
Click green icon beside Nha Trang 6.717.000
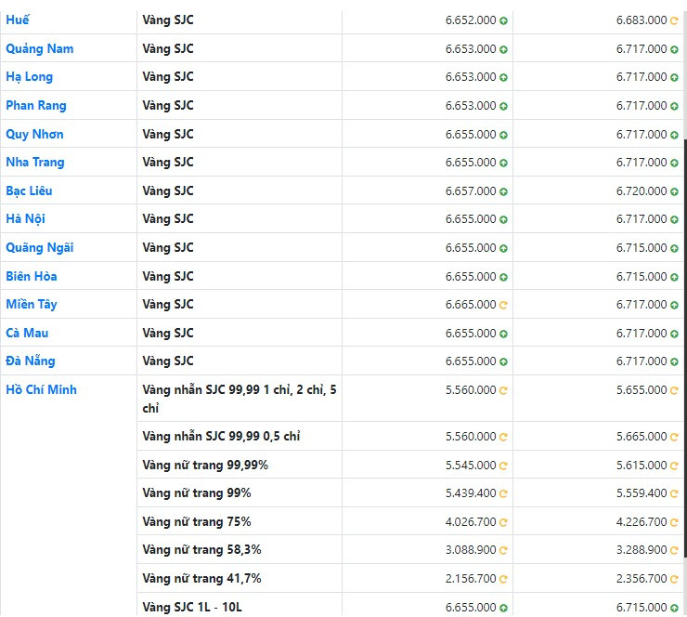(674, 164)
